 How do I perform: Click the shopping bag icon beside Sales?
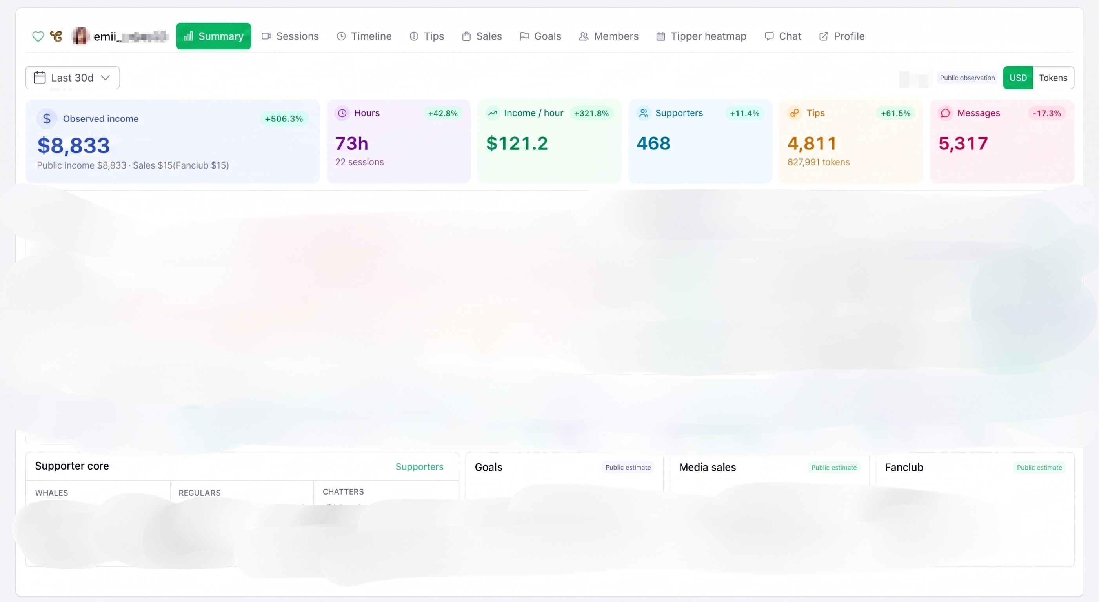466,36
